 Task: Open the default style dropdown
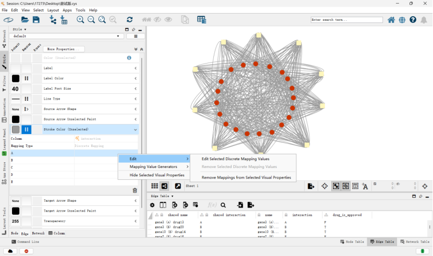(66, 36)
